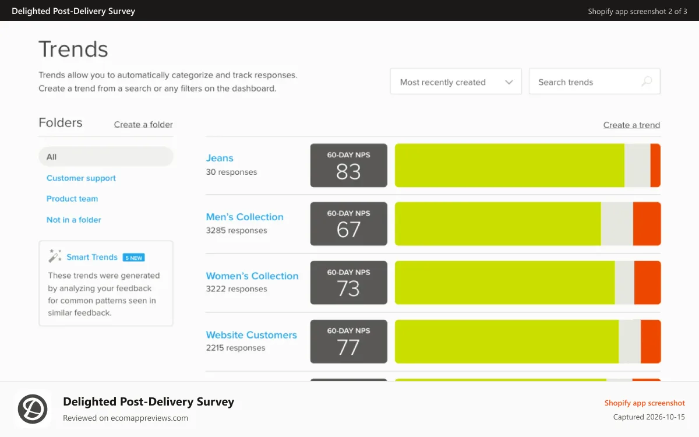Viewport: 699px width, 437px height.
Task: Open the Website Customers trend
Action: click(x=252, y=335)
